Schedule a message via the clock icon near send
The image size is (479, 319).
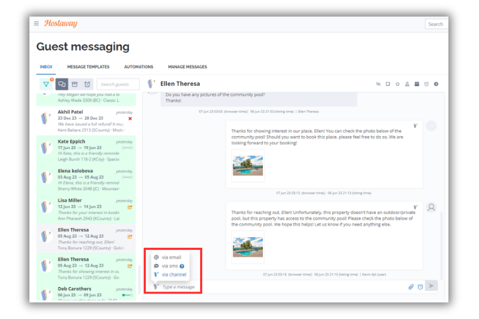(x=420, y=287)
